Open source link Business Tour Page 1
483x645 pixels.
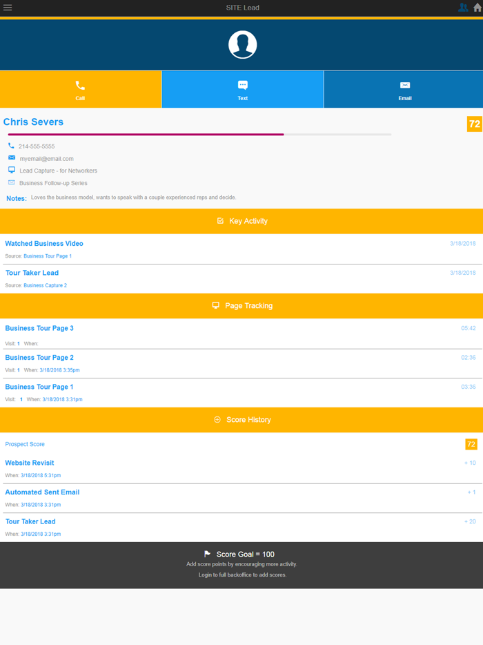click(x=48, y=256)
